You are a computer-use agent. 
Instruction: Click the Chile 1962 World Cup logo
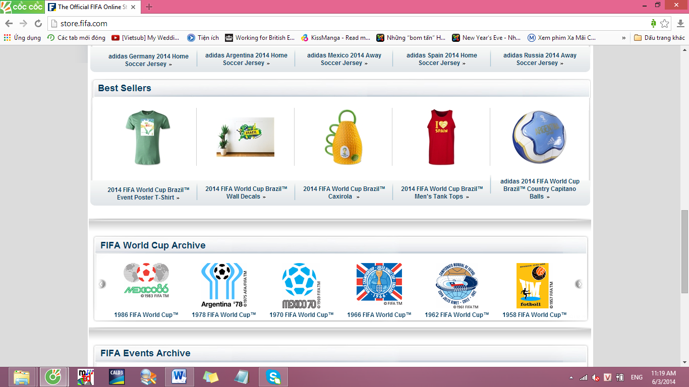[457, 285]
